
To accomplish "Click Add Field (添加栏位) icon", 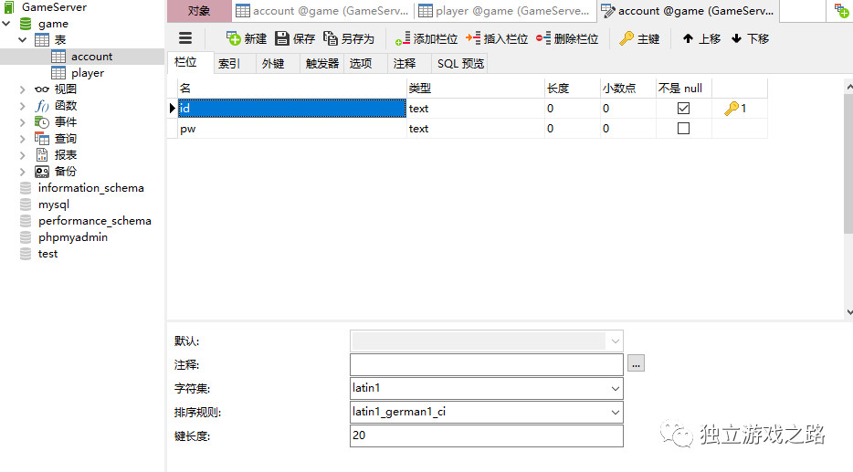I will click(403, 38).
